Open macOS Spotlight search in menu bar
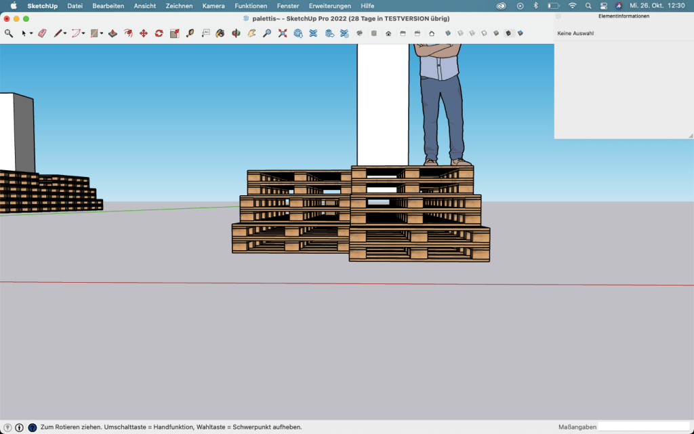 [587, 5]
